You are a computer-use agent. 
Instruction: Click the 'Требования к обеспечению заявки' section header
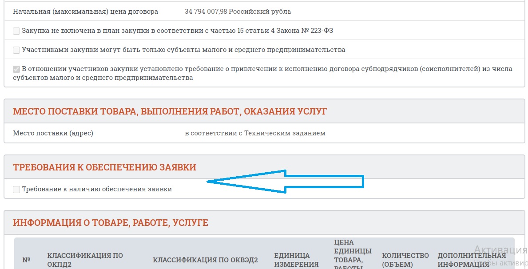tap(104, 167)
